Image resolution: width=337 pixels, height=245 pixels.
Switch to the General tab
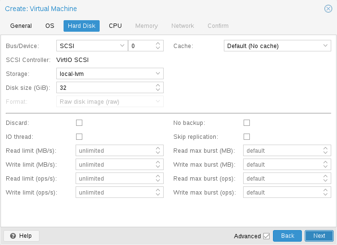pos(21,26)
